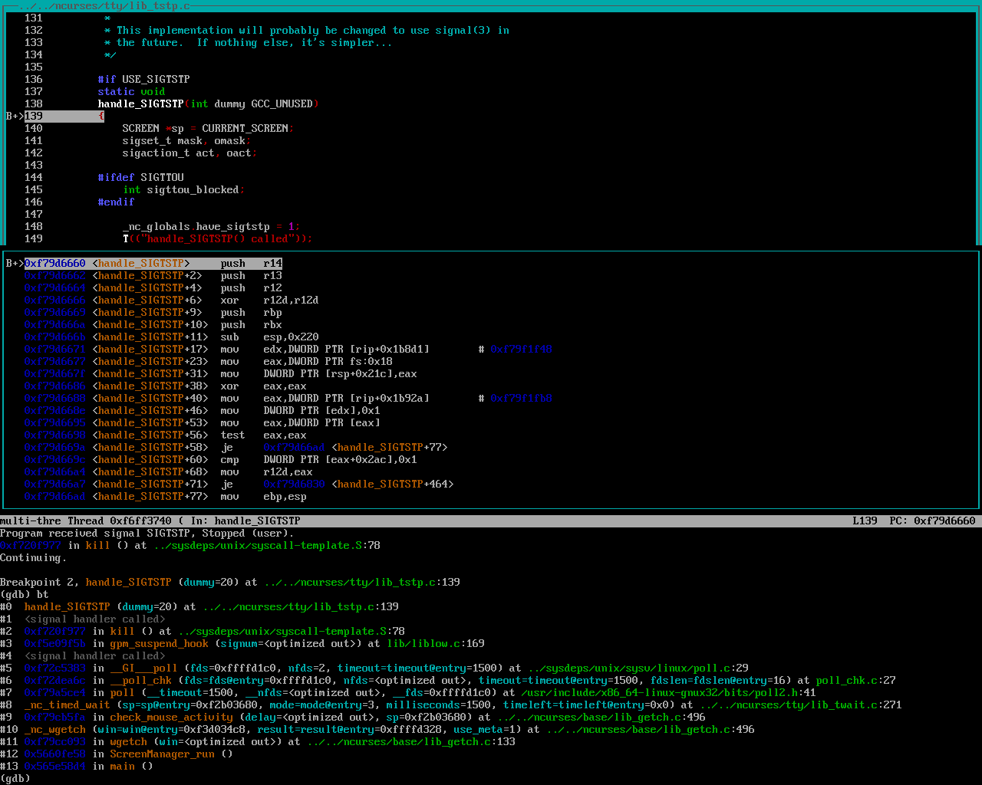Select backtrace frame #3 gpm_suspend_hook
Image resolution: width=982 pixels, height=785 pixels.
pos(159,643)
